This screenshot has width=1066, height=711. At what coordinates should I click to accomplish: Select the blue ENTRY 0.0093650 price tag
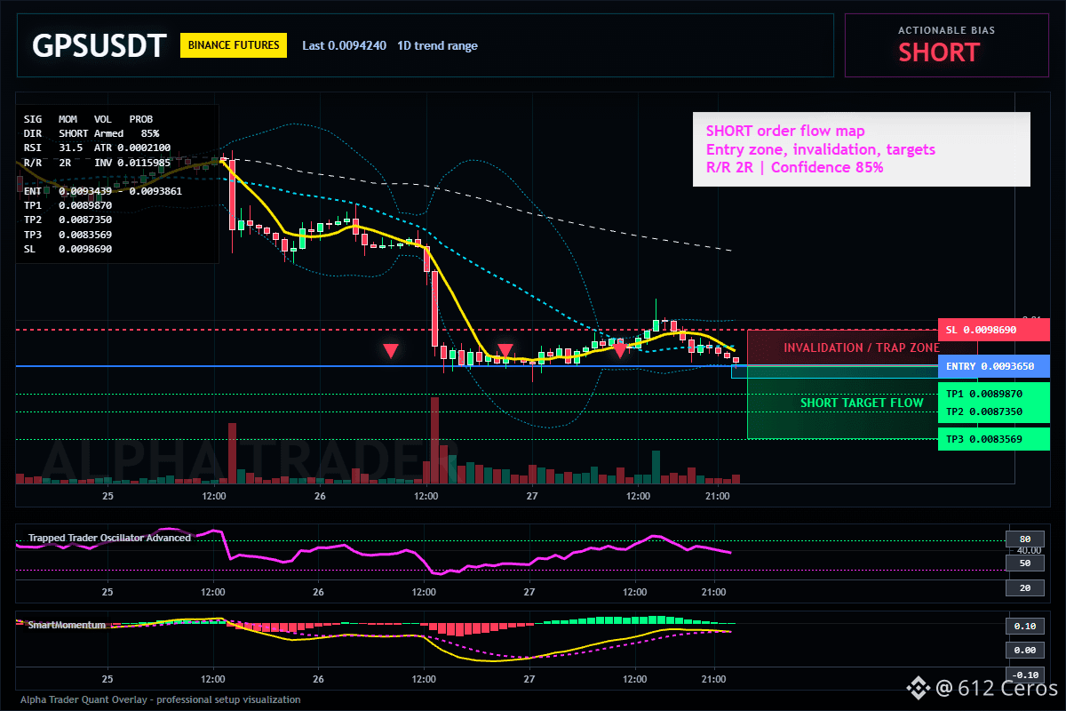[x=993, y=366]
